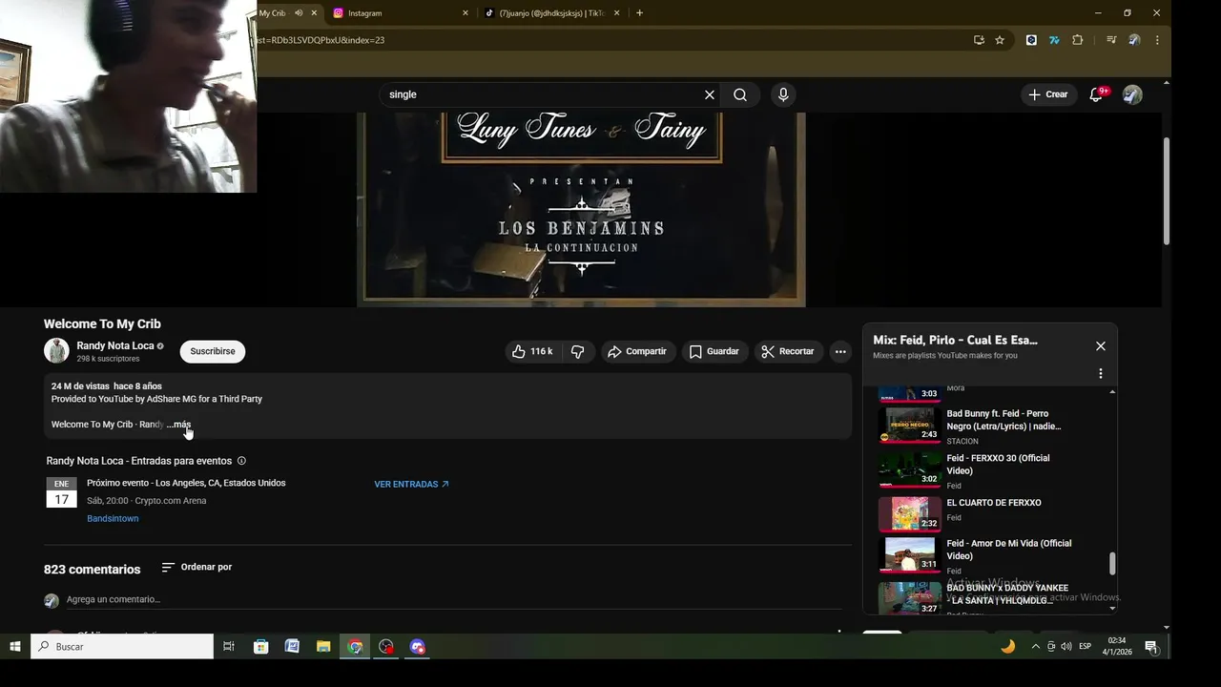
Task: Open the Bandsintown link
Action: point(113,519)
